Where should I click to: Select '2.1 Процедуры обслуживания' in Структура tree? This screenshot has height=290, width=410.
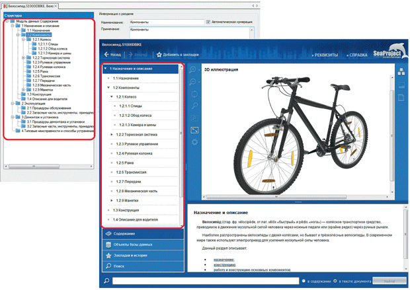coord(49,108)
